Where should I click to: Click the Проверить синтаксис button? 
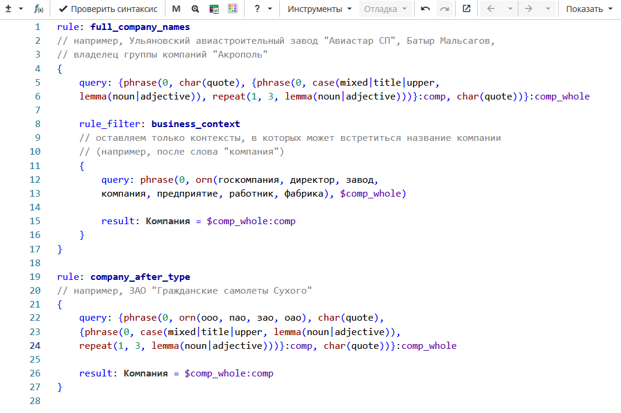(x=108, y=9)
